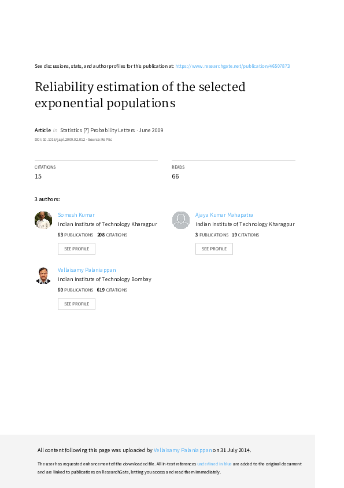Click the 'underlined in blue' footer link
This screenshot has height=488, width=344.
(x=214, y=464)
